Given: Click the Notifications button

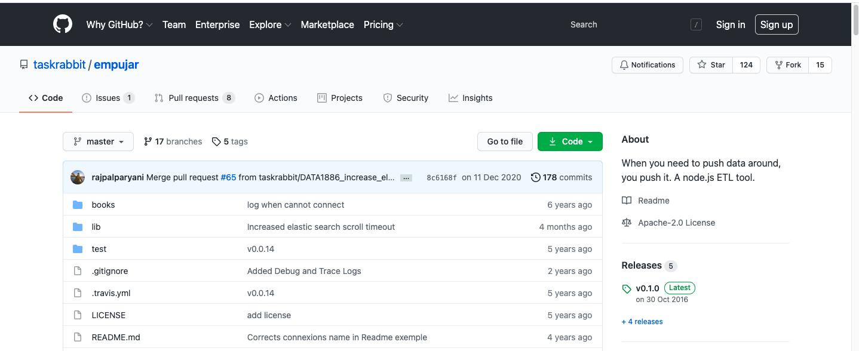Looking at the screenshot, I should coord(648,65).
